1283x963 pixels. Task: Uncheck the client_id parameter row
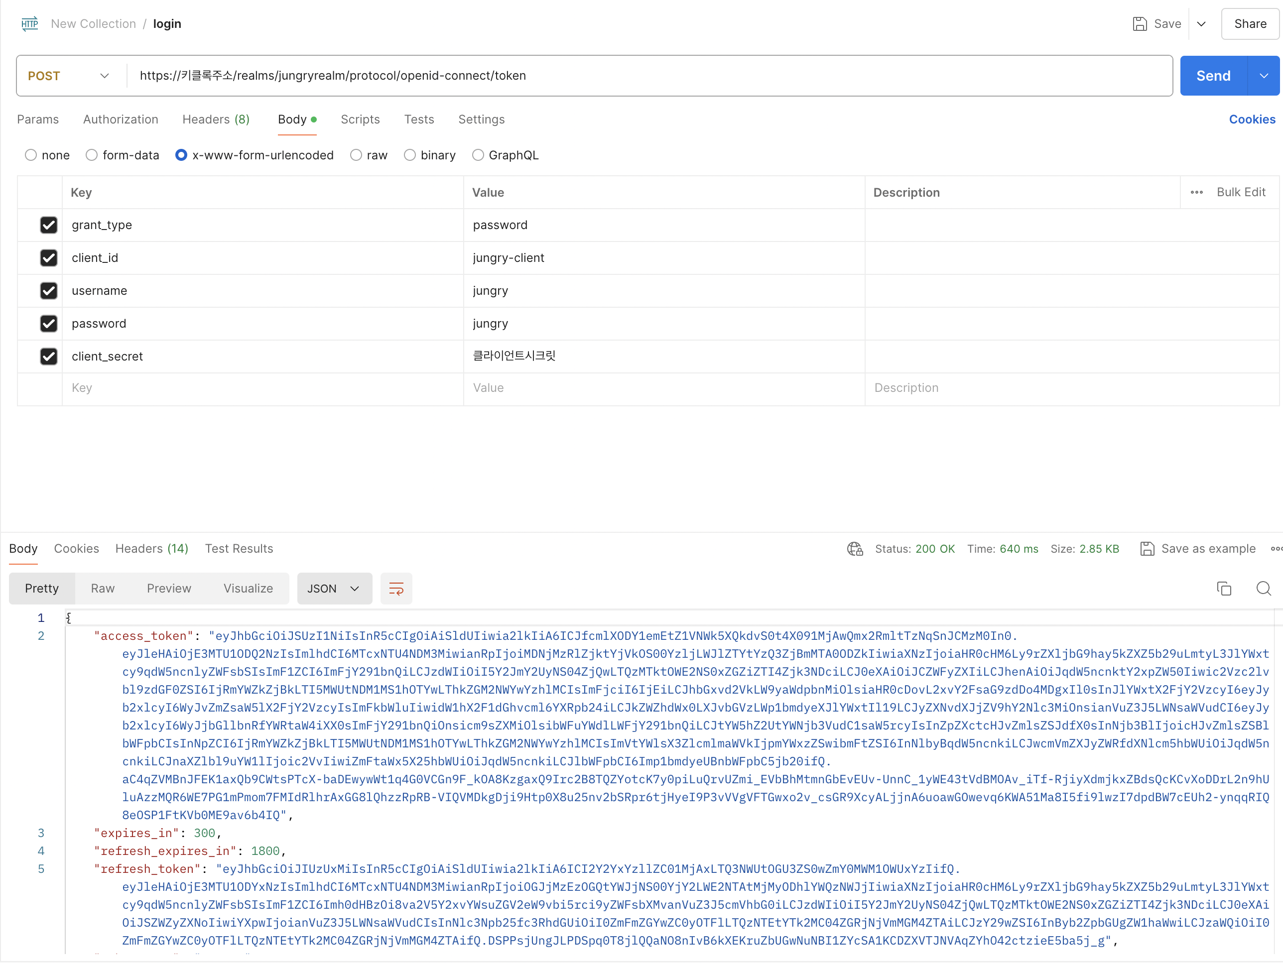pyautogui.click(x=49, y=258)
